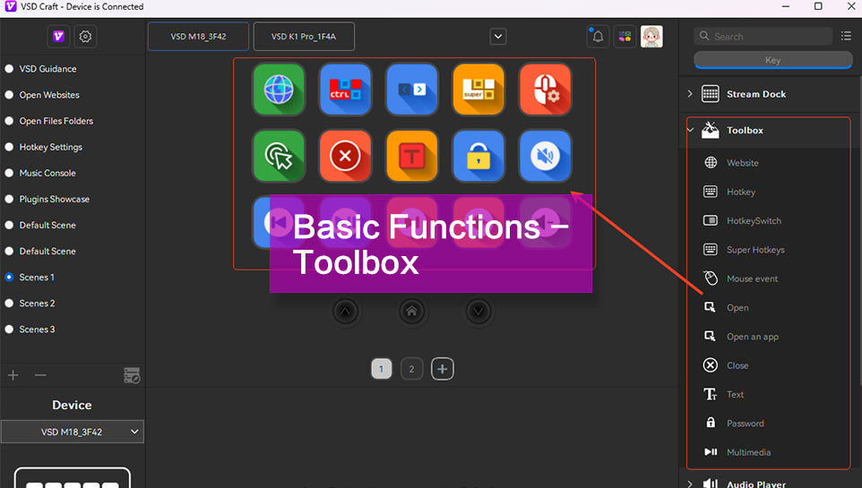This screenshot has width=862, height=488.
Task: Collapse the Toolbox category
Action: 691,130
